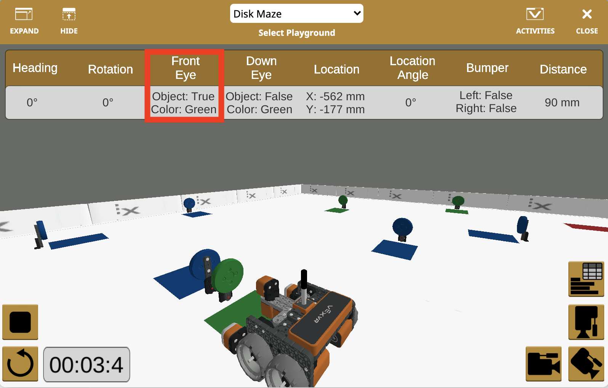Viewport: 608px width, 388px height.
Task: Click the Bumper Left and Right values
Action: (x=486, y=102)
